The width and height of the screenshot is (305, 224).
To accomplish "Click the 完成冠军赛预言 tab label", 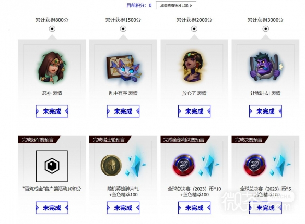I will pos(38,140).
